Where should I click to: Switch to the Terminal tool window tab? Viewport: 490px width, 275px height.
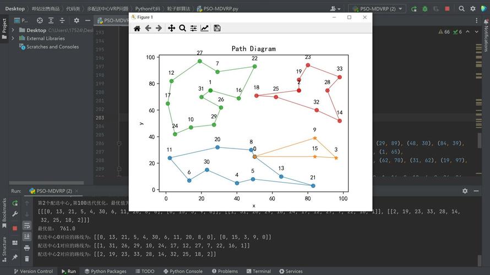pyautogui.click(x=258, y=271)
